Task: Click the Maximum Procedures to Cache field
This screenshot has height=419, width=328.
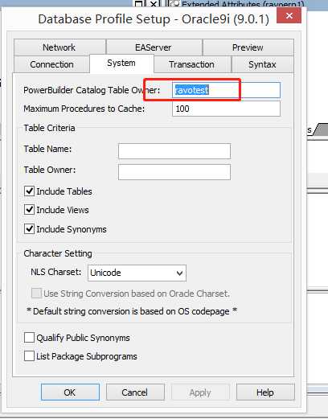Action: pyautogui.click(x=226, y=109)
